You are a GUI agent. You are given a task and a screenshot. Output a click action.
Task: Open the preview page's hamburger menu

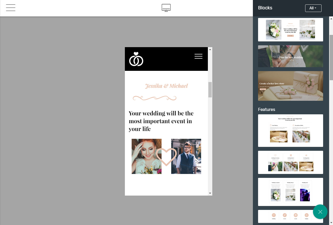pyautogui.click(x=198, y=56)
